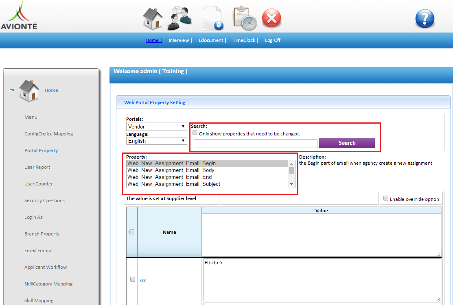Click the value textarea containing Hi<br>
Image resolution: width=453 pixels, height=305 pixels.
(322, 280)
